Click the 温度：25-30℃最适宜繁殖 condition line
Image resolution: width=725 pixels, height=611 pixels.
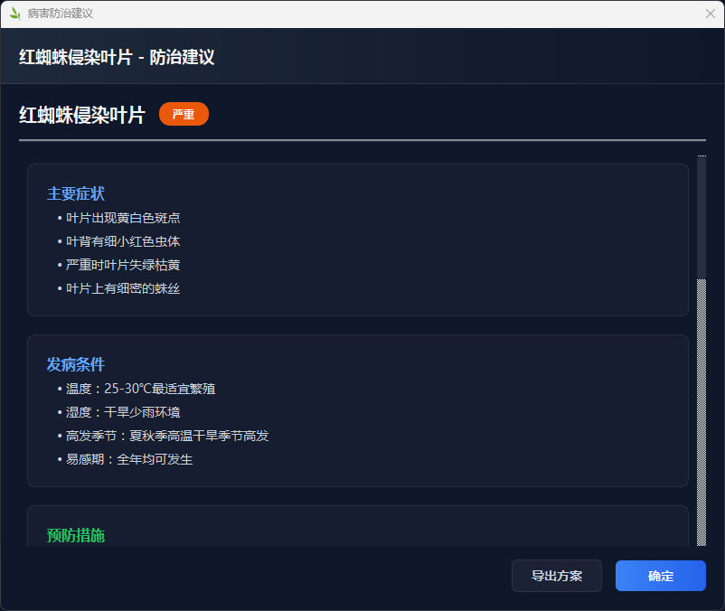pos(140,389)
